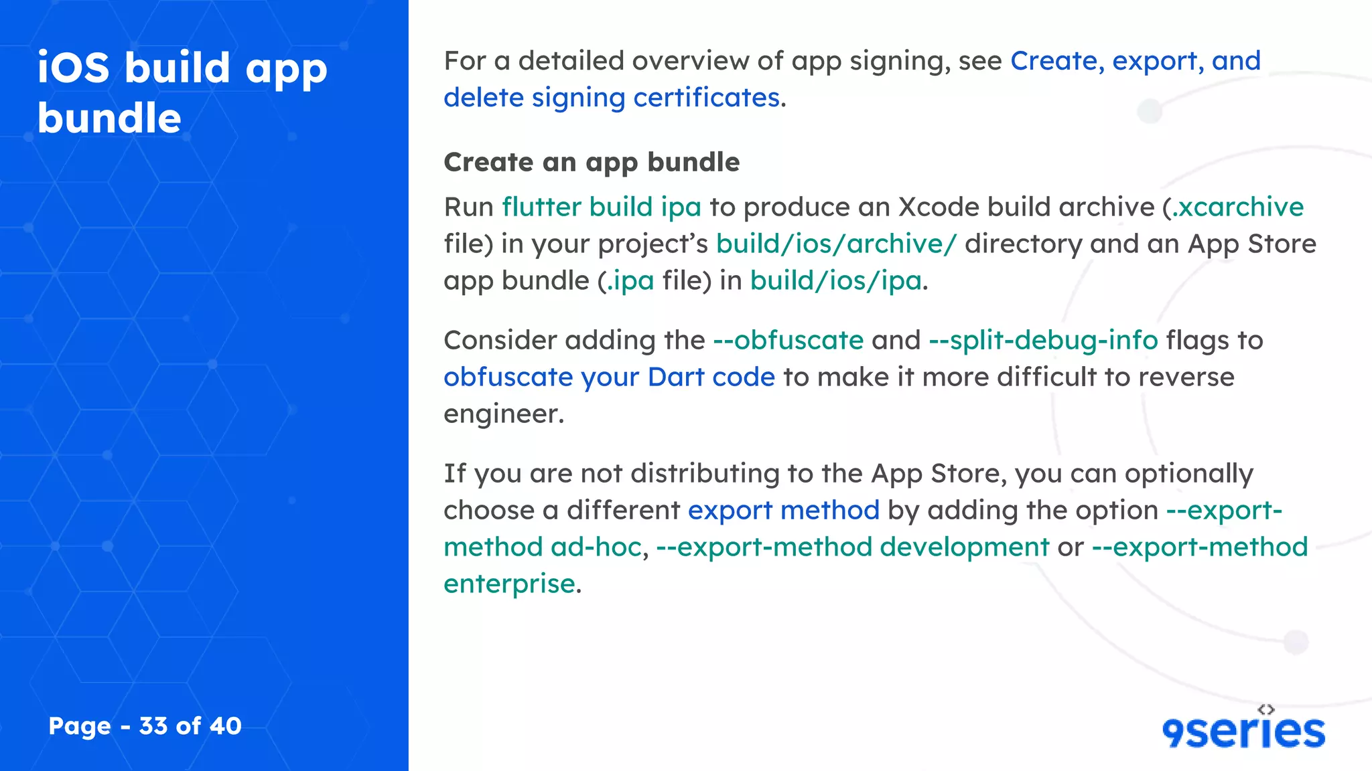Click the 'build/ios/archive/' path text
This screenshot has height=771, width=1372.
(837, 244)
